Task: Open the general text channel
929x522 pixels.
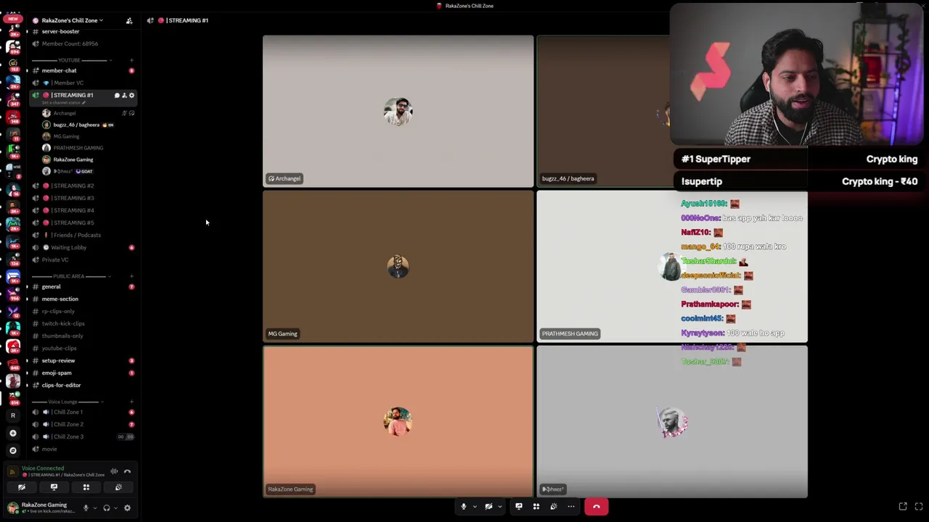Action: 51,286
